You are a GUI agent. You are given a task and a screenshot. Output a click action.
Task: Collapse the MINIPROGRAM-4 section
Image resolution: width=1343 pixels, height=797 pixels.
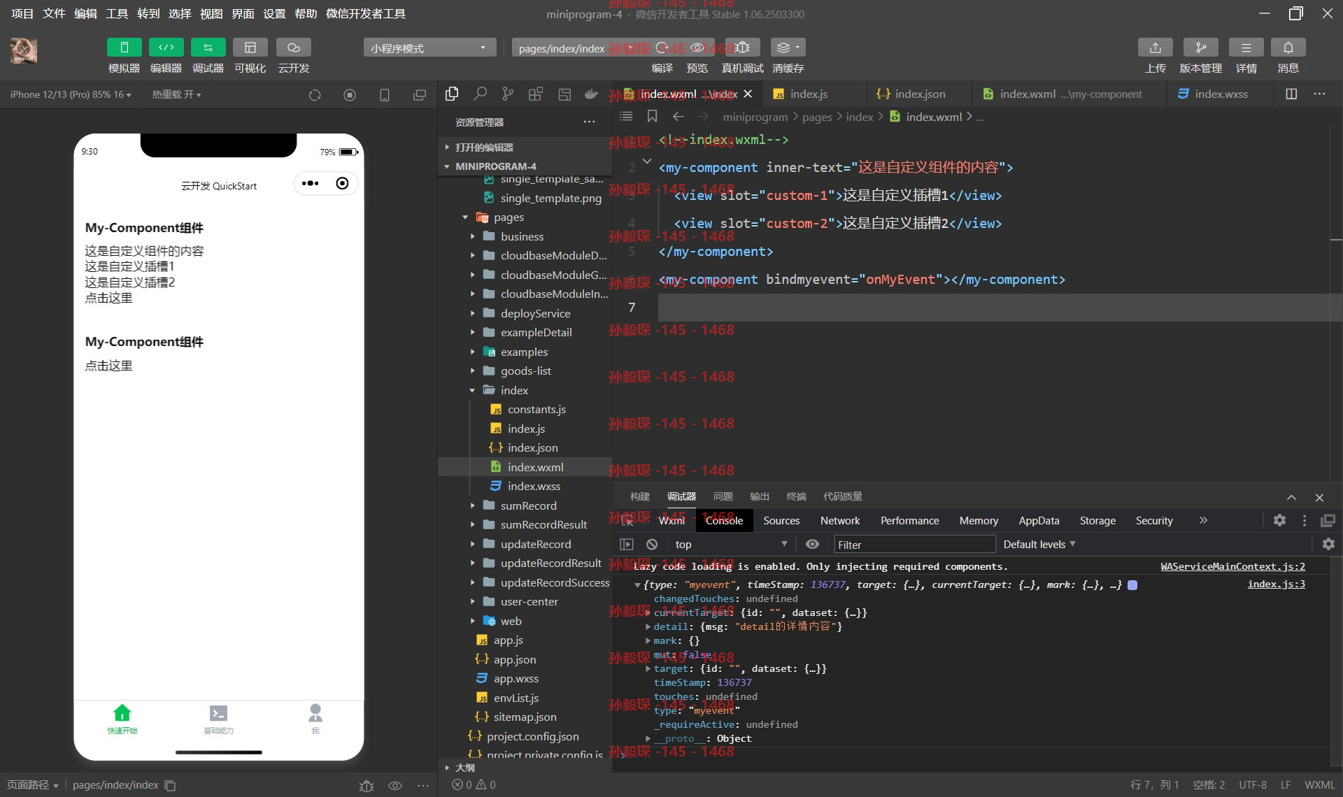coord(525,166)
